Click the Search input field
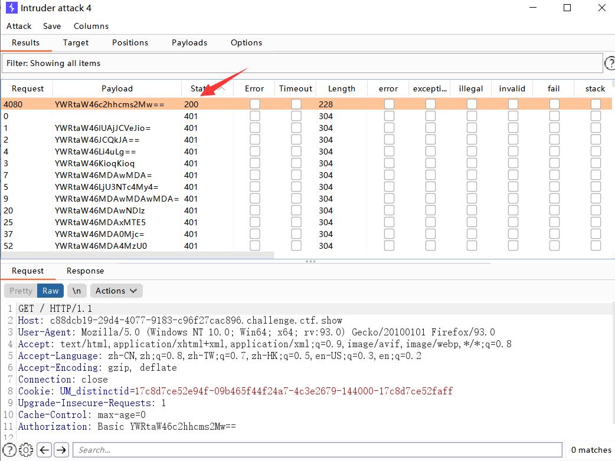 pos(318,450)
